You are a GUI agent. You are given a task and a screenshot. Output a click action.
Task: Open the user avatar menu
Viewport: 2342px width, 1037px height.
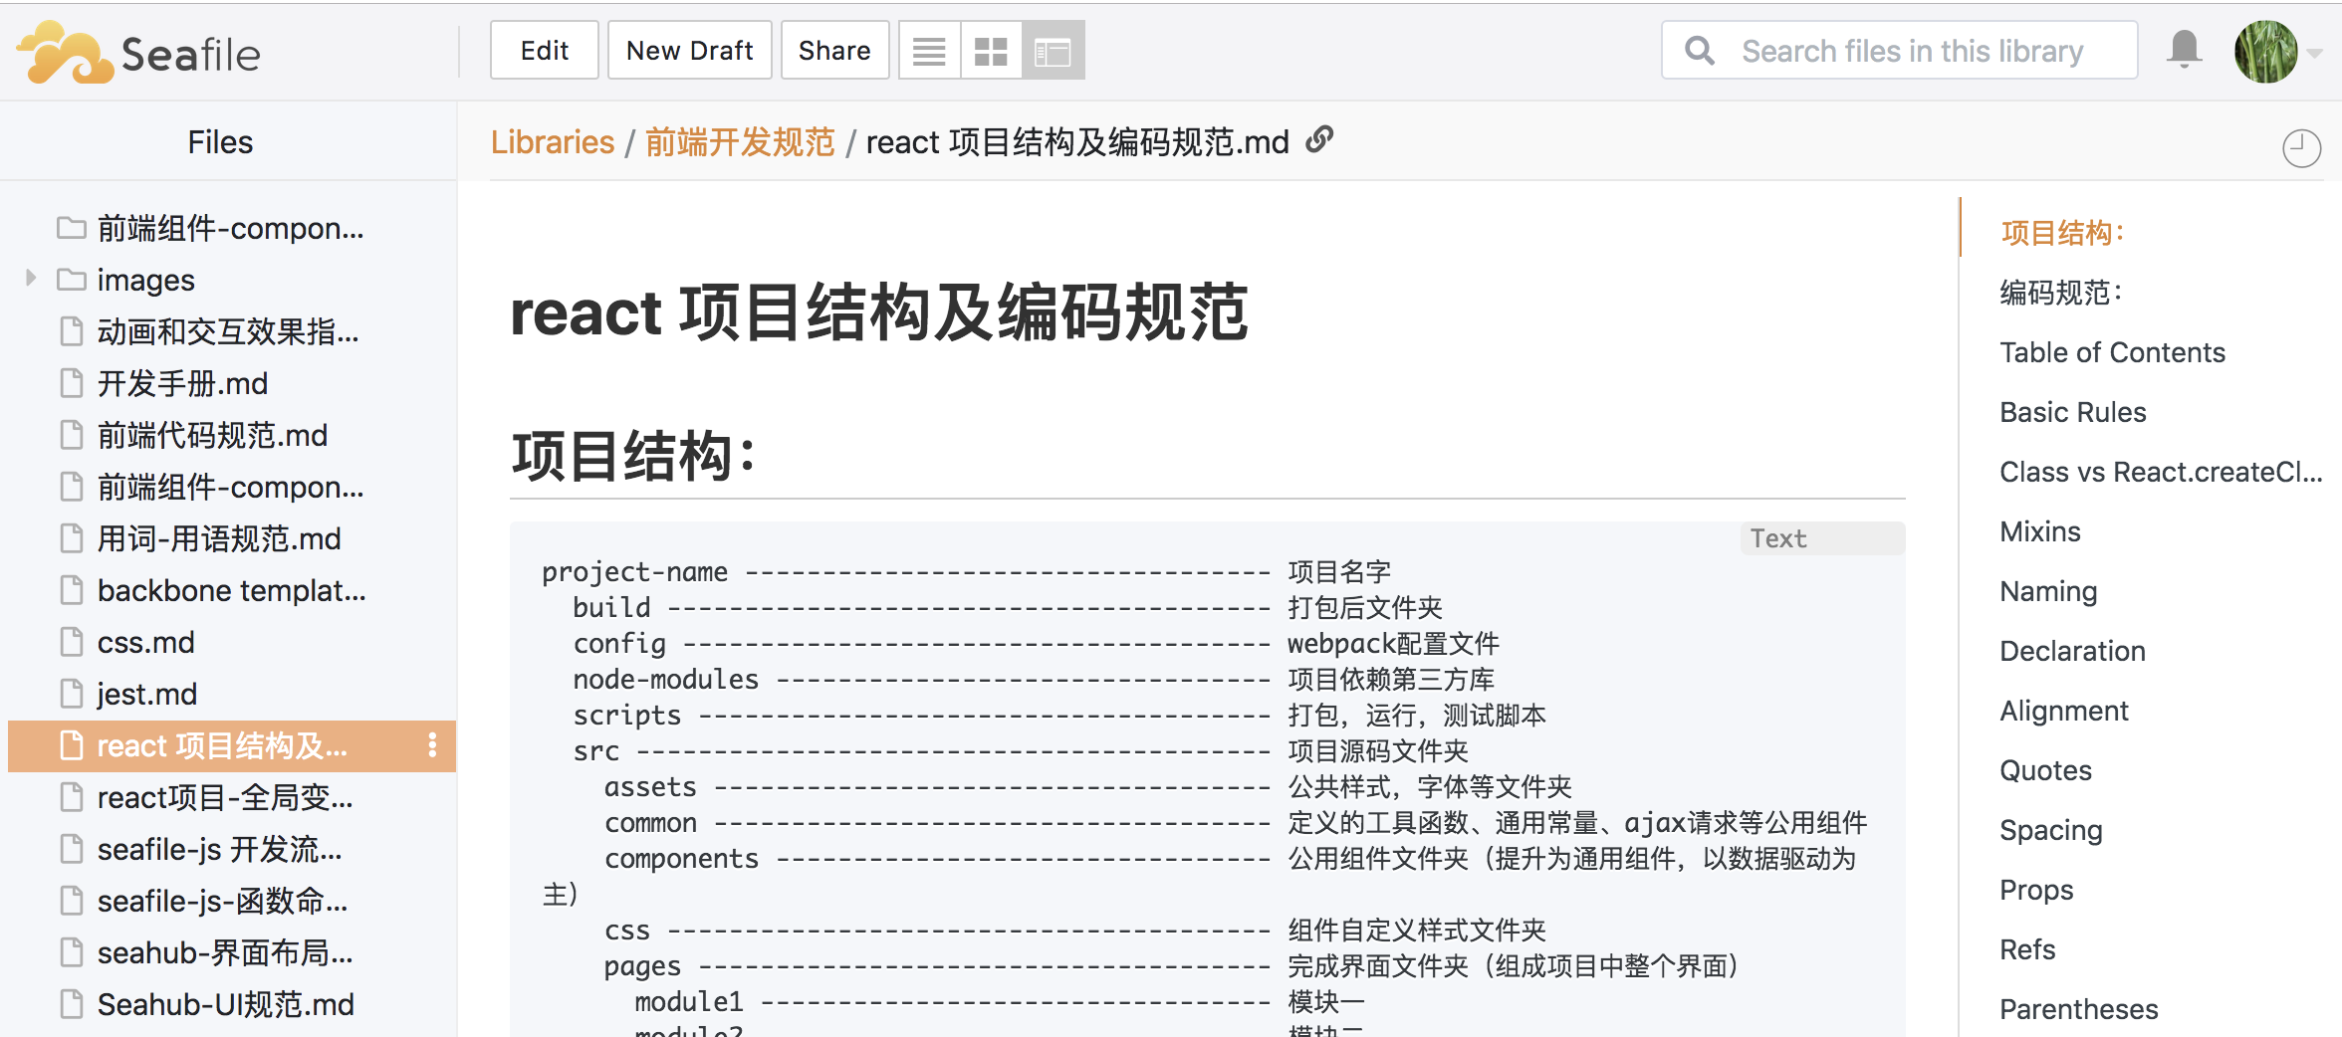click(x=2265, y=52)
